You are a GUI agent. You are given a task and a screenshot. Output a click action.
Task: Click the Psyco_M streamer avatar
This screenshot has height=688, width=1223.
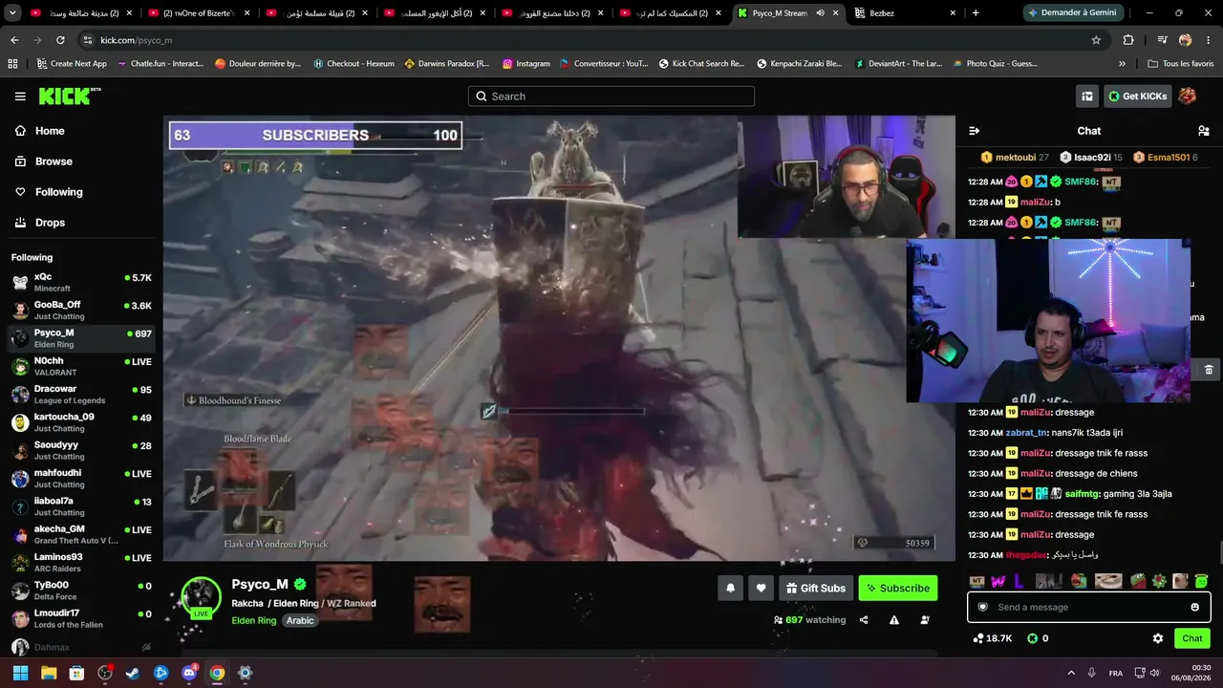point(201,597)
